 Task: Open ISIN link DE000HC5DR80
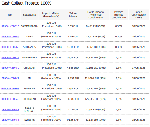pos(10,68)
